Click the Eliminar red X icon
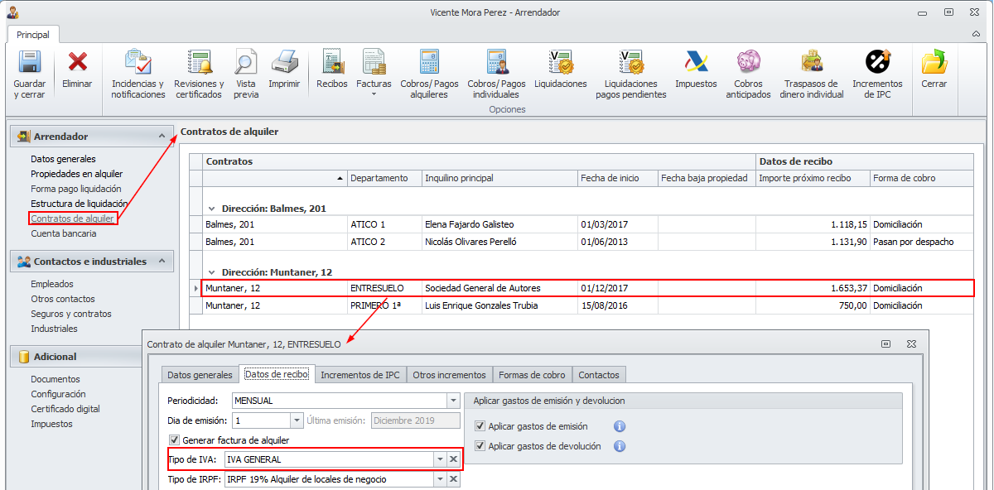The height and width of the screenshot is (490, 994). pos(77,63)
